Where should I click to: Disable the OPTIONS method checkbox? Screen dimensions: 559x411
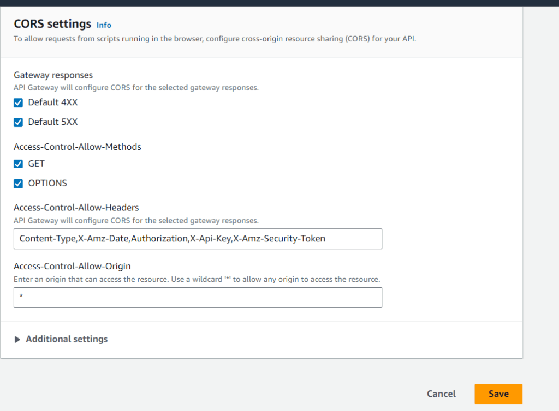pos(19,183)
